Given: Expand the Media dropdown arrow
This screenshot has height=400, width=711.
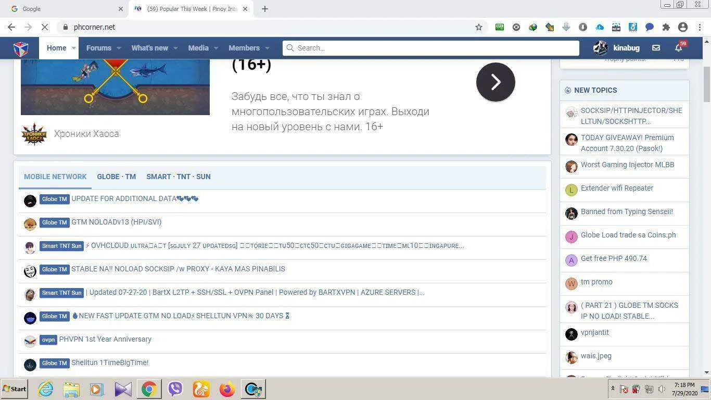Looking at the screenshot, I should point(216,48).
